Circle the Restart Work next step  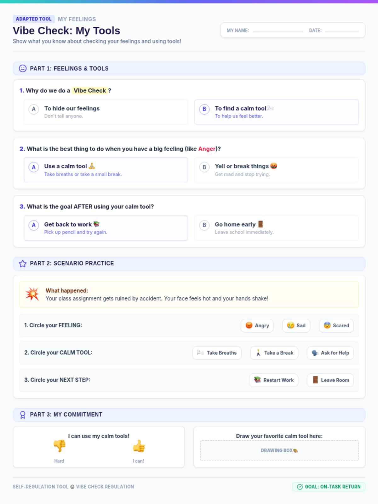pyautogui.click(x=274, y=380)
